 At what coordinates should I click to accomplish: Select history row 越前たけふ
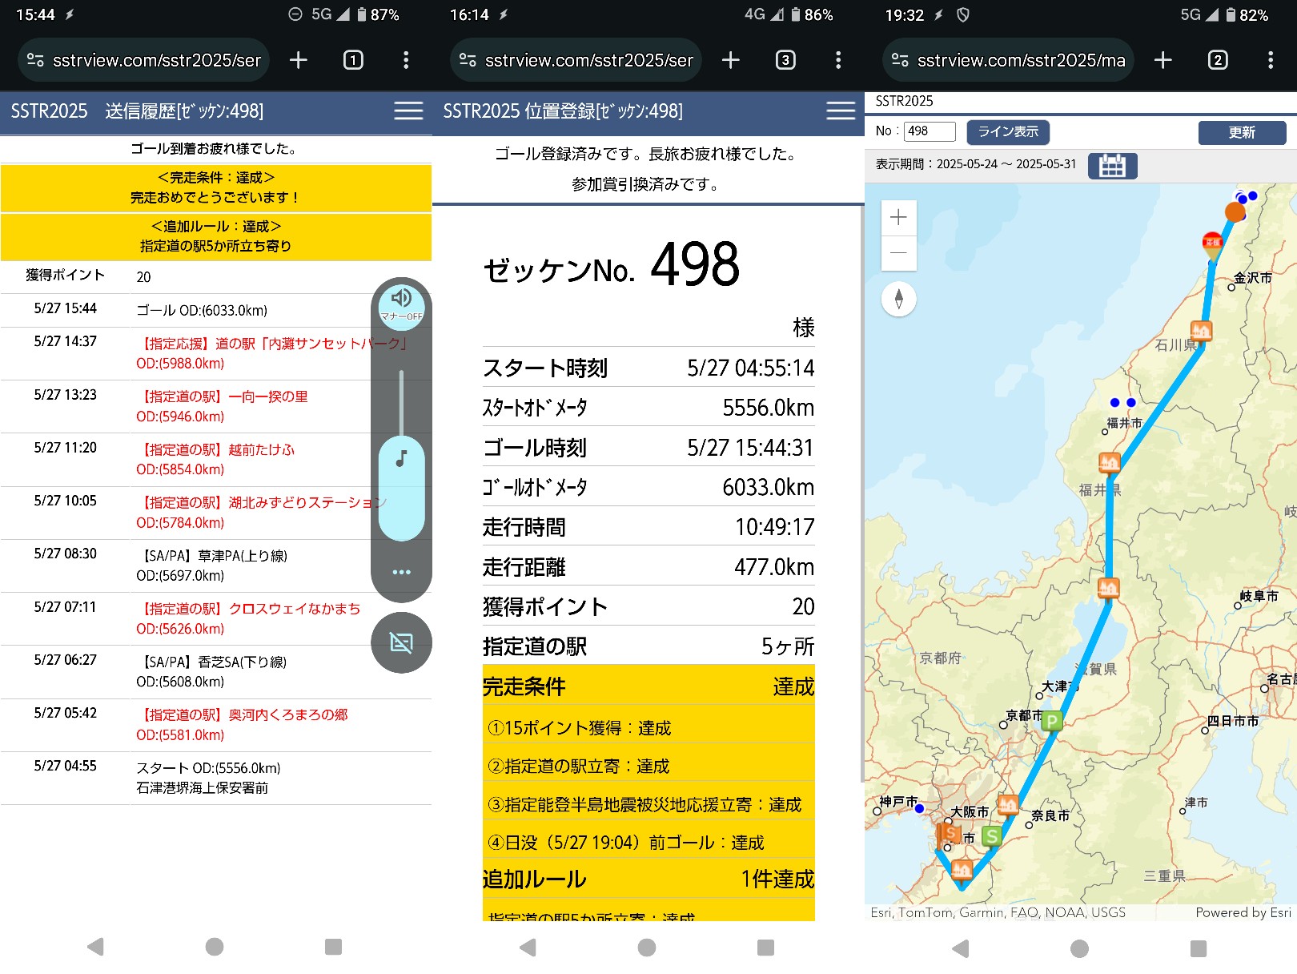click(x=216, y=460)
